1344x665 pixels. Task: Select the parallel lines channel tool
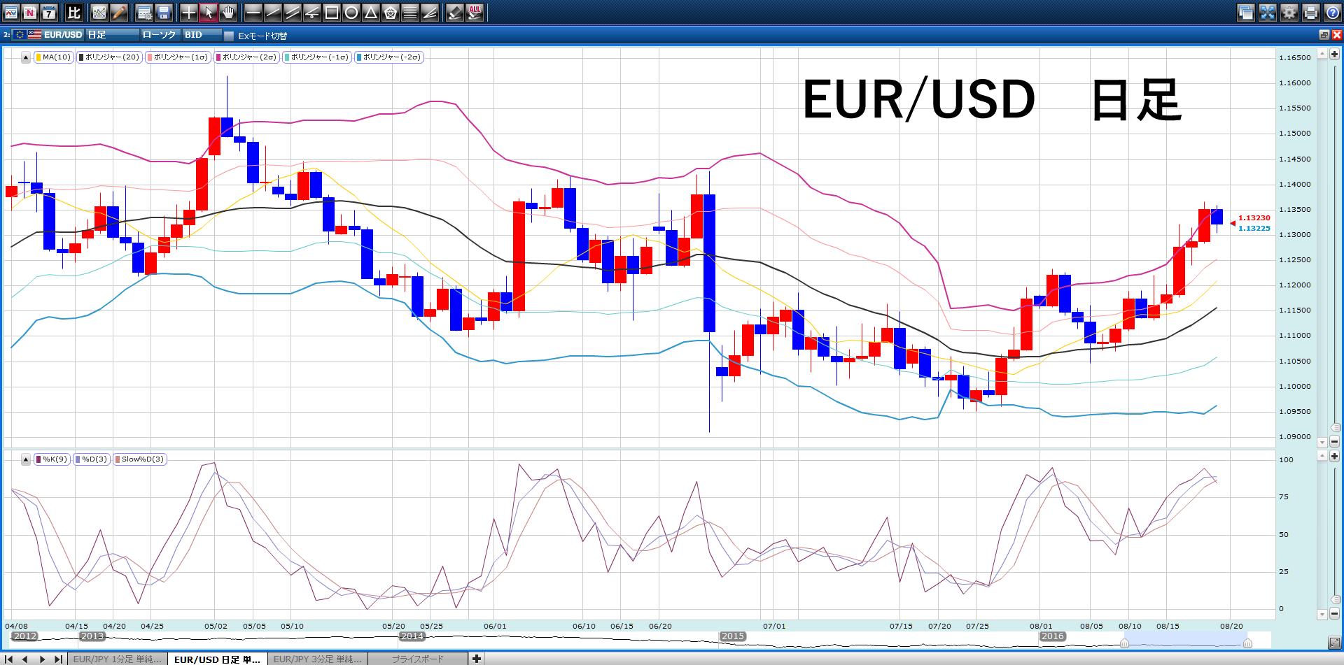(x=293, y=12)
